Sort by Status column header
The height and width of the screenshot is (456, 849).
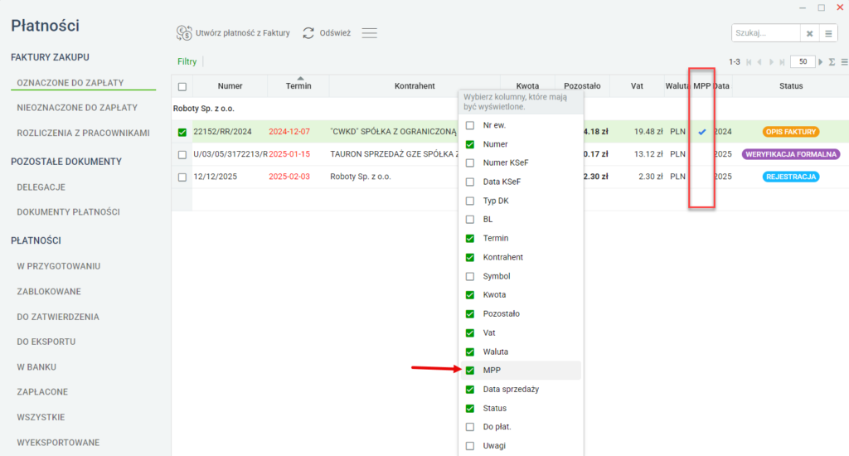pyautogui.click(x=791, y=86)
